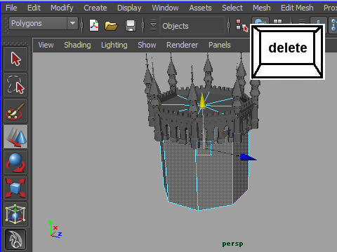The width and height of the screenshot is (337, 252).
Task: Click the blue Z-axis move handle
Action: (248, 157)
